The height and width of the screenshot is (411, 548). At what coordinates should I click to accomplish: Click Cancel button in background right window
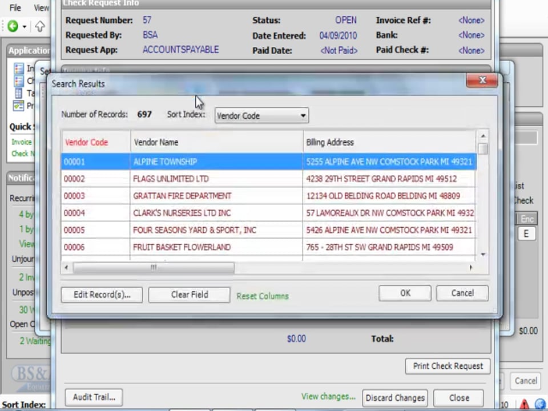click(526, 381)
